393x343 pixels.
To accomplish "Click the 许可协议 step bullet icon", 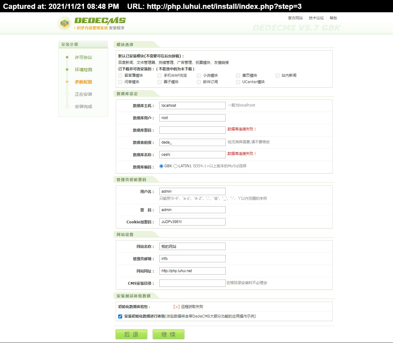I will coord(67,57).
